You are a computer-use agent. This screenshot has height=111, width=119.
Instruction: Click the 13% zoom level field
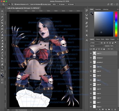[8, 110]
